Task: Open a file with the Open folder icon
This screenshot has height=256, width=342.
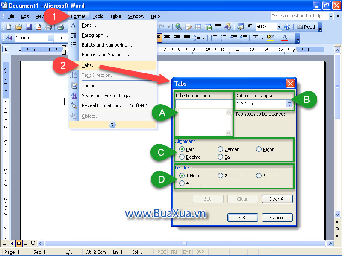Action: click(19, 27)
